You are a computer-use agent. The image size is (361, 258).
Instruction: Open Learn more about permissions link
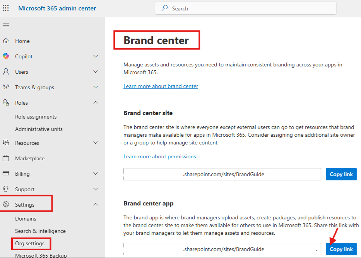coord(159,156)
